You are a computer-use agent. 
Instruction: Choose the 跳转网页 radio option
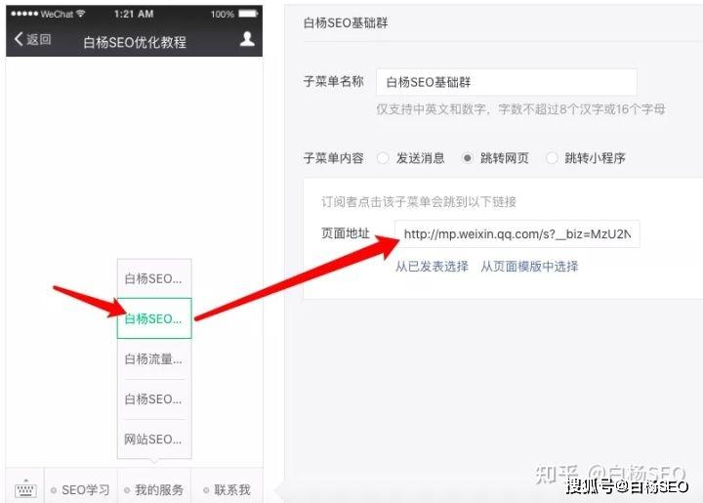(467, 158)
